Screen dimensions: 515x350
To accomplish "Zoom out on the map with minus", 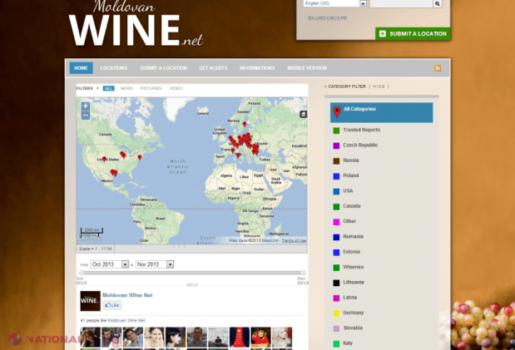I will pyautogui.click(x=86, y=116).
